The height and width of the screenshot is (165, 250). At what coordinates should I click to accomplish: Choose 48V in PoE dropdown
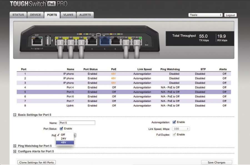tap(65, 142)
